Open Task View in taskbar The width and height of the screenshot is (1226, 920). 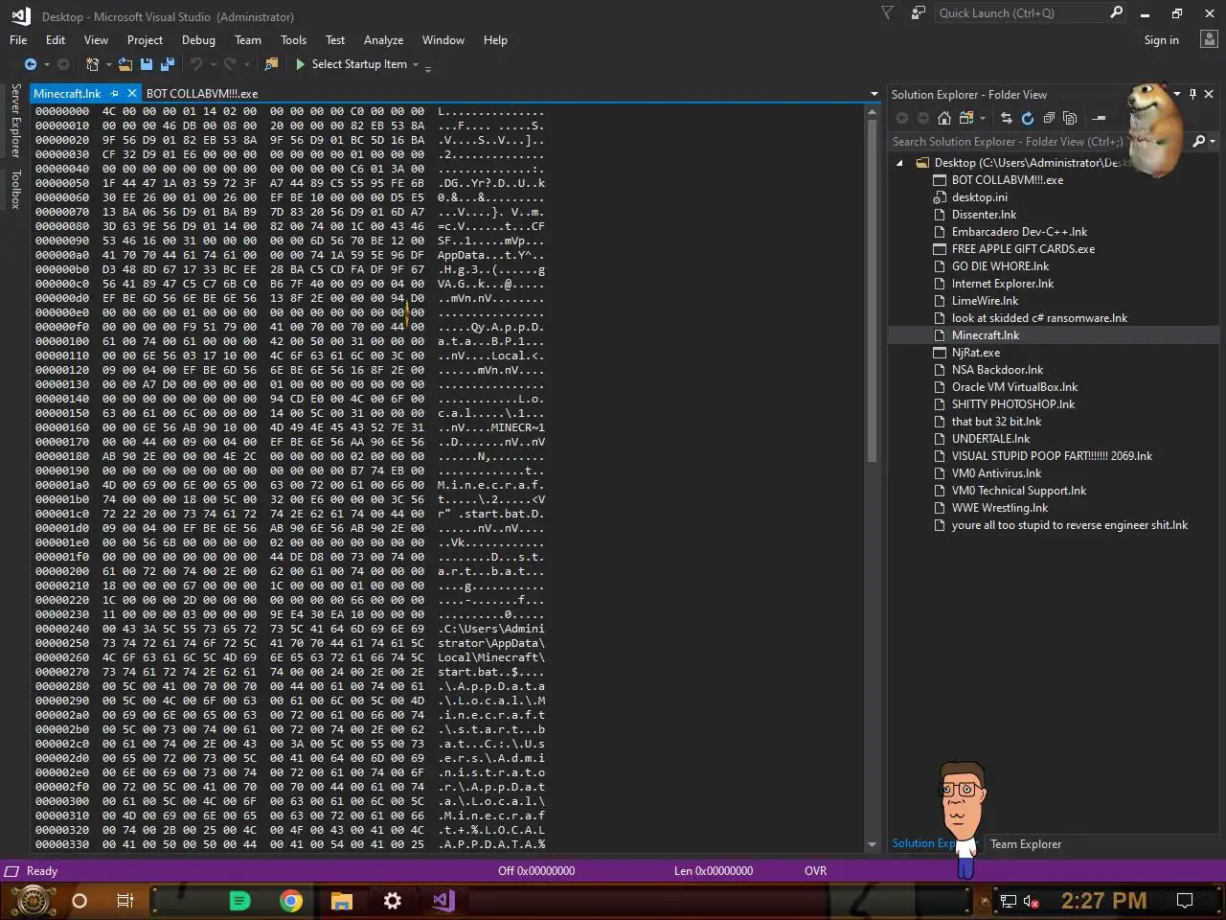(x=125, y=901)
